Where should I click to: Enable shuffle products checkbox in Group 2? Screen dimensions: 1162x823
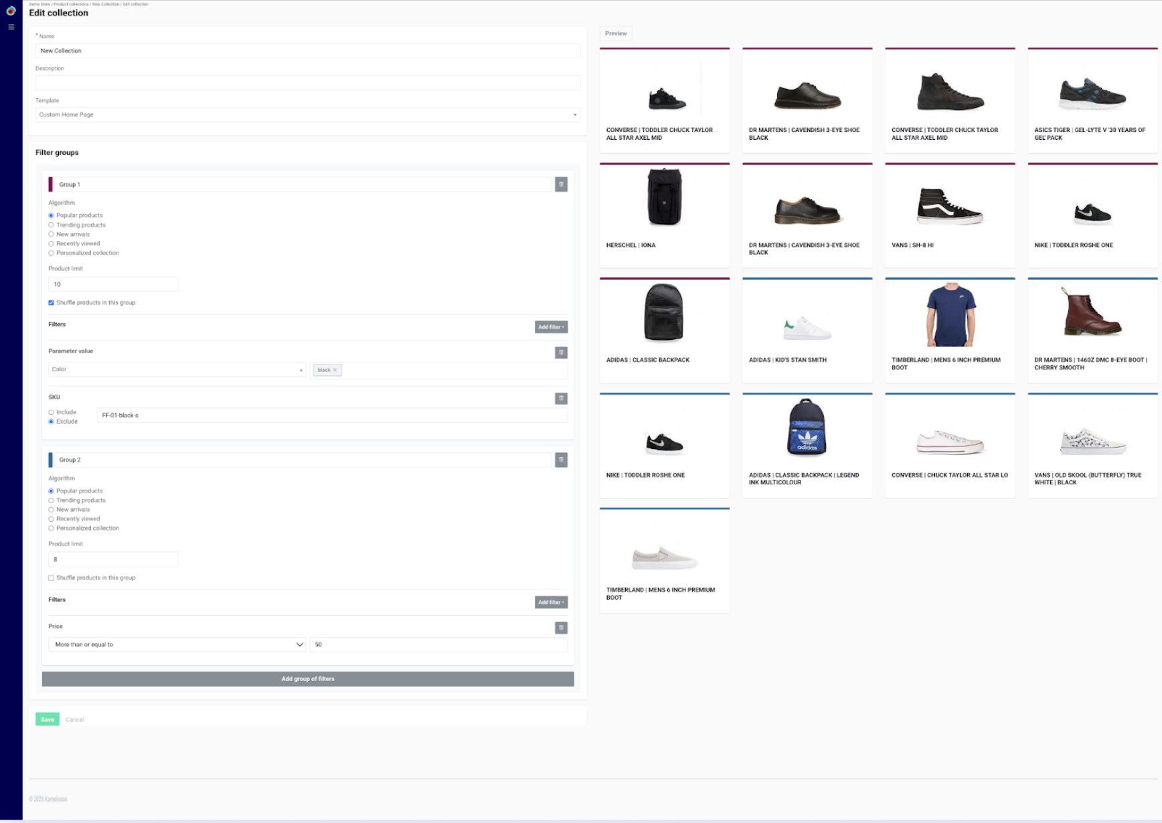pos(51,578)
